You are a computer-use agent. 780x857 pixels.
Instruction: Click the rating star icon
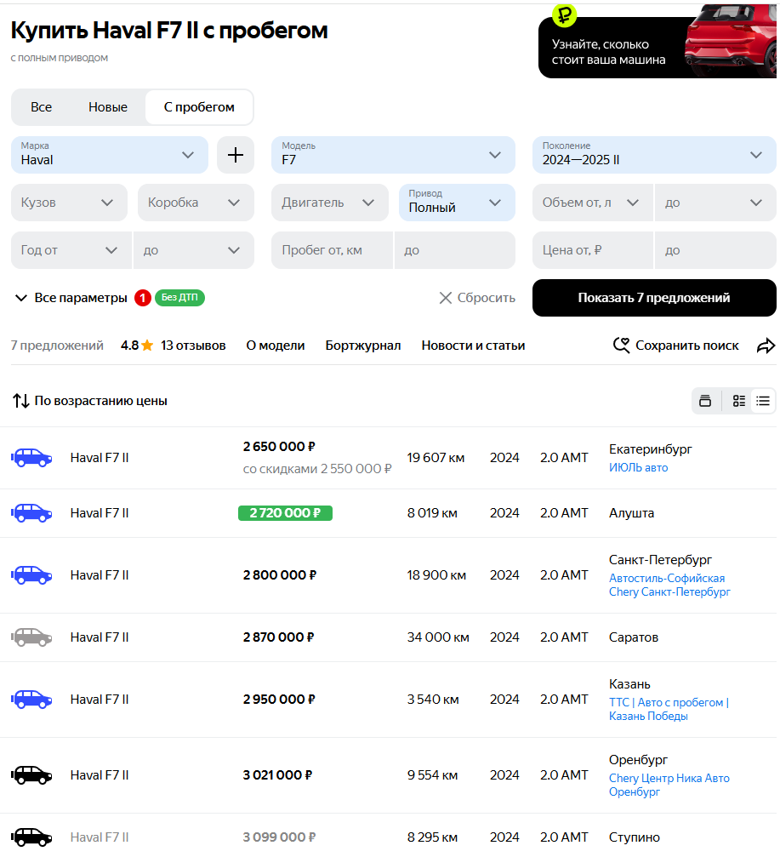pos(147,346)
